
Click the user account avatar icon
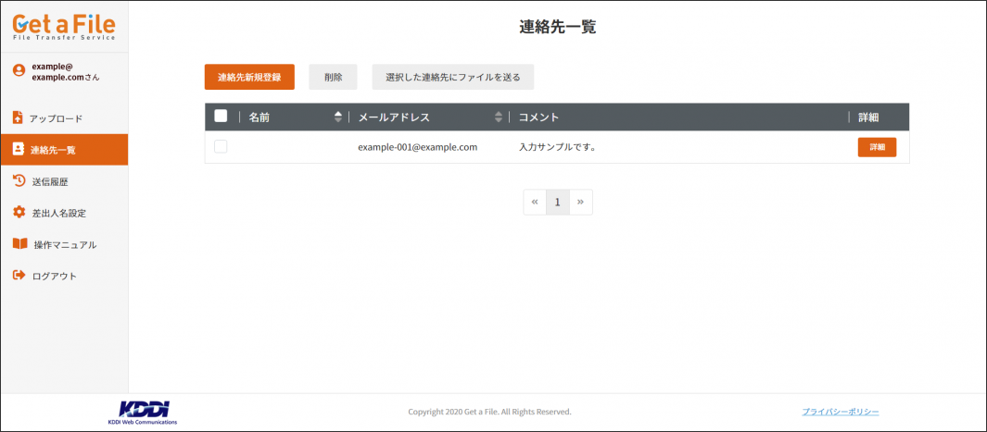(x=19, y=70)
